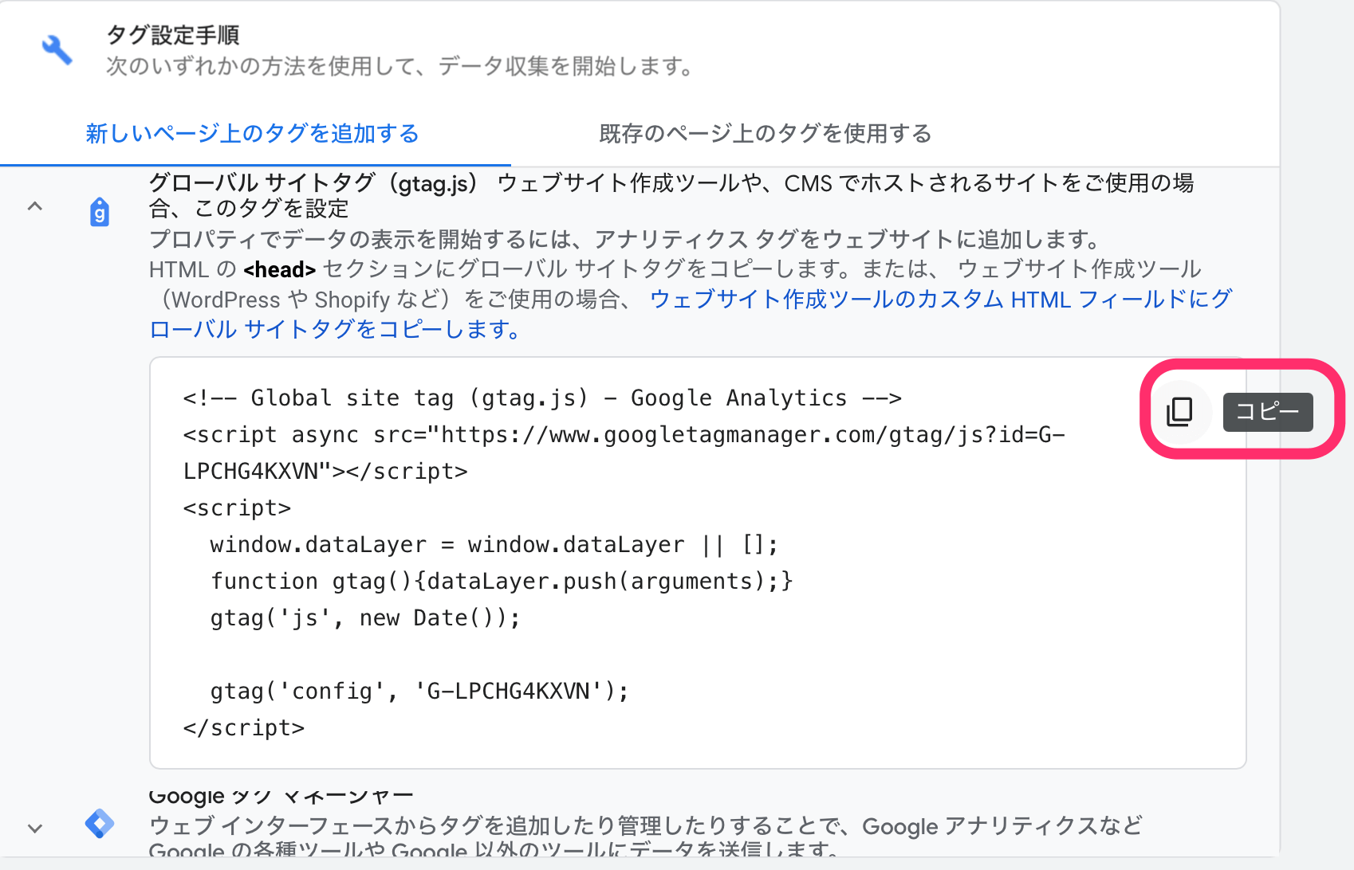Click the gtag('js', new Date()) line

[x=365, y=618]
